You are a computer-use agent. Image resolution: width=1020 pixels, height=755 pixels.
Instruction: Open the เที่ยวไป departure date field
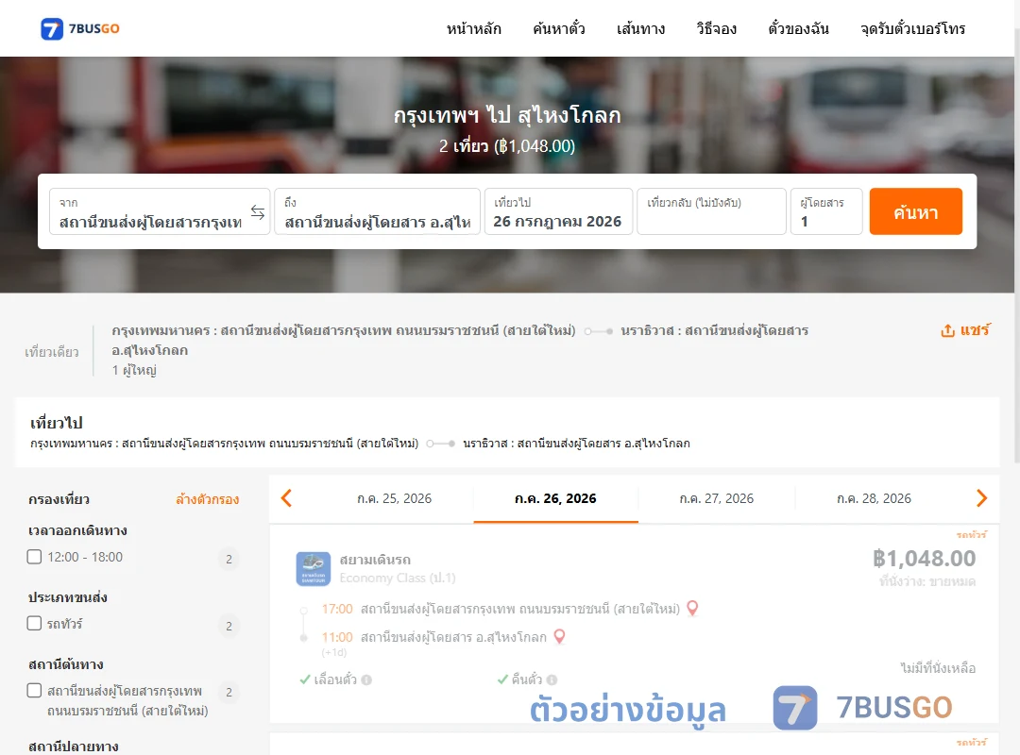(x=558, y=211)
